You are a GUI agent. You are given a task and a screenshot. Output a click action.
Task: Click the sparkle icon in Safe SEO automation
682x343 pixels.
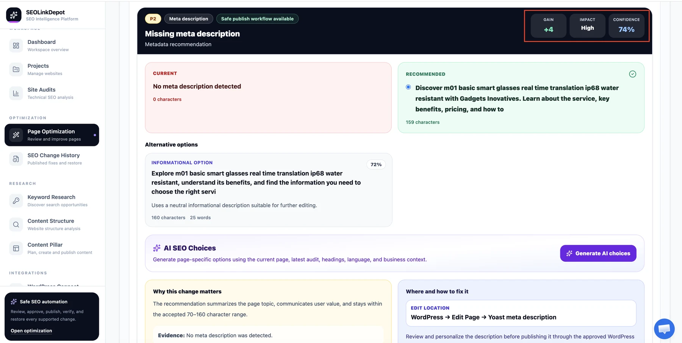(14, 302)
